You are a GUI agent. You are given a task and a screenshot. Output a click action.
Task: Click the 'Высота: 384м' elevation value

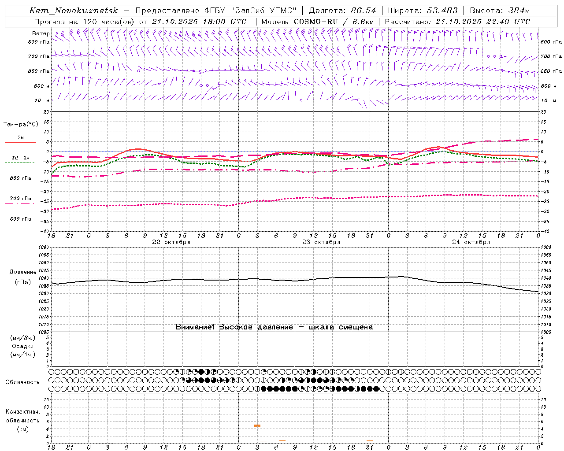[500, 11]
